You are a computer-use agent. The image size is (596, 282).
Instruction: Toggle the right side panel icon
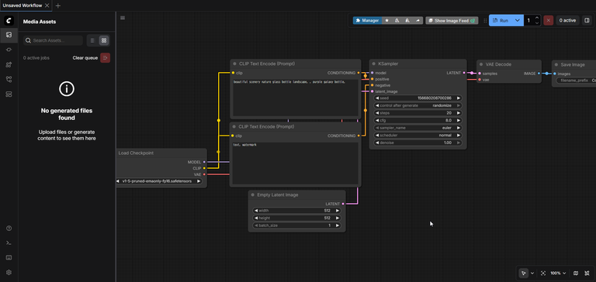point(587,20)
